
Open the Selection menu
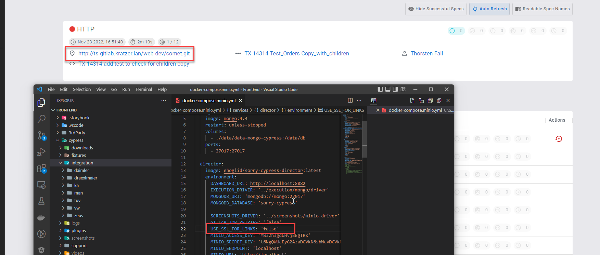pos(82,89)
